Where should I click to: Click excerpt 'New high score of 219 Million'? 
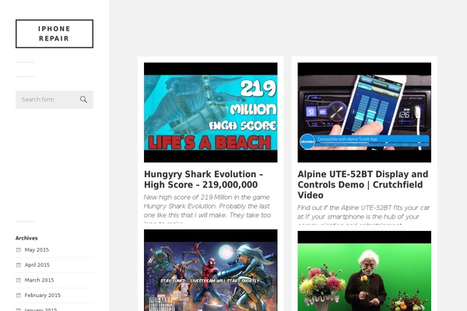point(207,209)
